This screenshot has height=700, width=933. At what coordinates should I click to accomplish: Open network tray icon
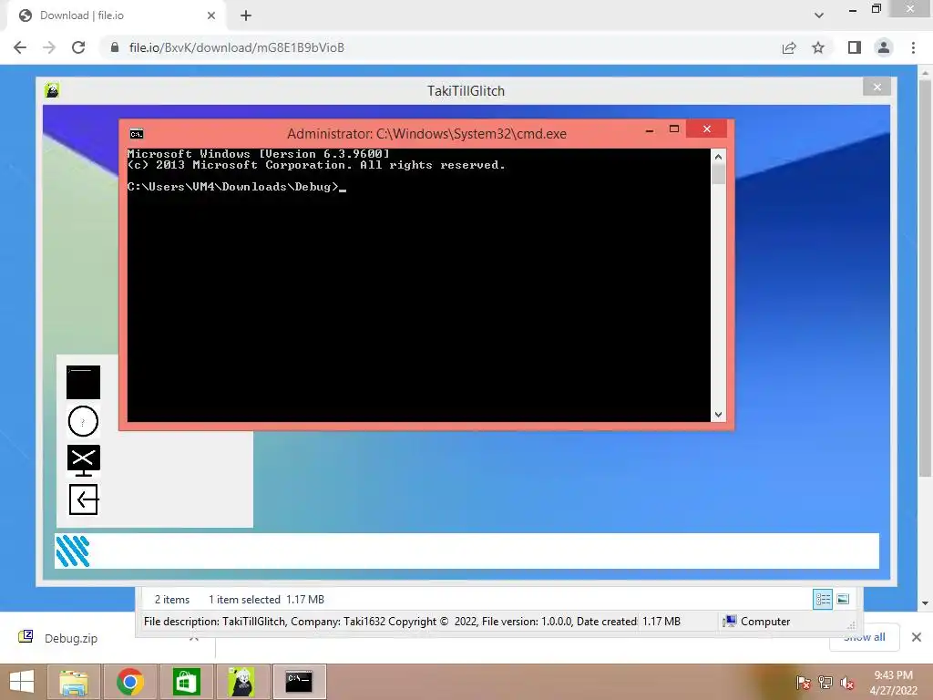coord(825,683)
